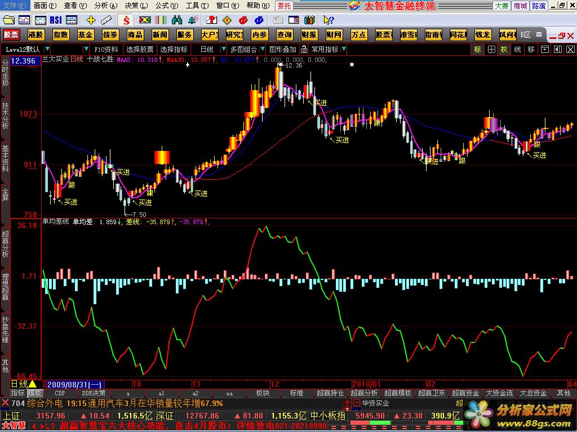The height and width of the screenshot is (432, 577).
Task: Click the 路演 button
Action: tap(539, 6)
